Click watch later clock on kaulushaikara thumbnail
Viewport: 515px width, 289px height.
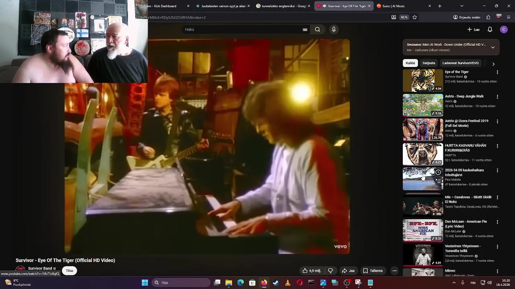[438, 172]
